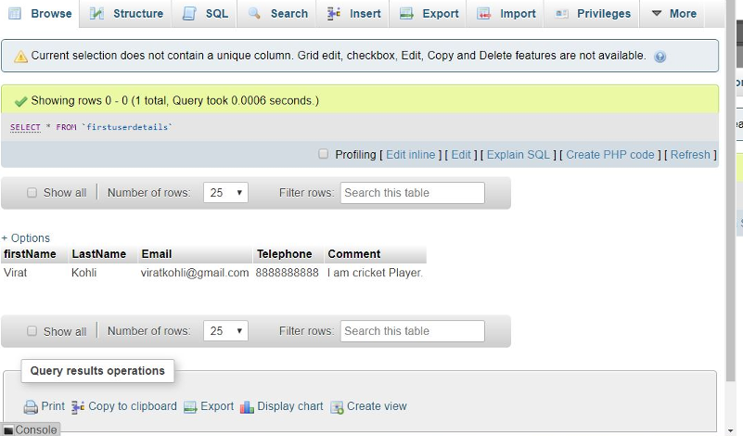Open the Search tab
743x436 pixels.
tap(278, 13)
